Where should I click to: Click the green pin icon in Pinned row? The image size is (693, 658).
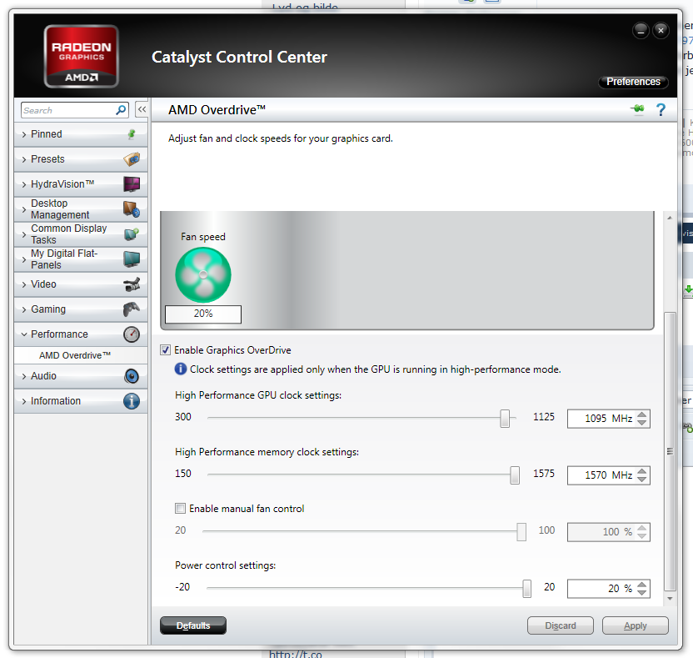[x=132, y=134]
